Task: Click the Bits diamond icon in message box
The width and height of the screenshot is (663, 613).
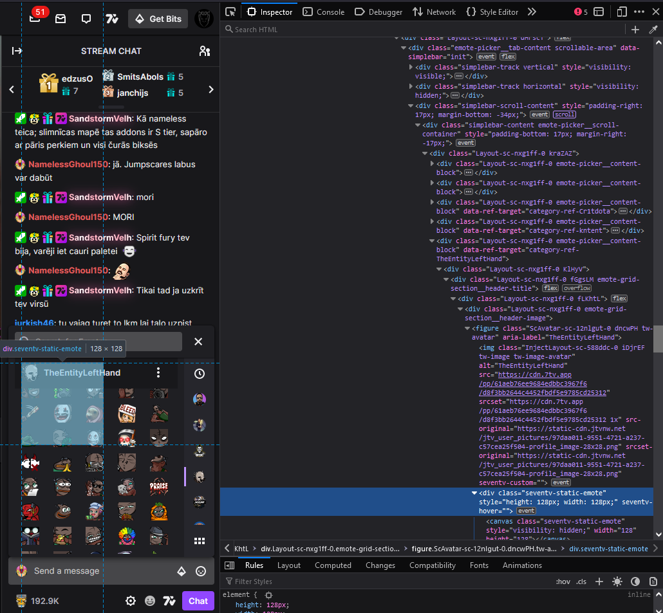Action: coord(182,571)
